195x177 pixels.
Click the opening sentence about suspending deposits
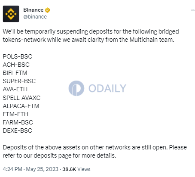(91, 35)
